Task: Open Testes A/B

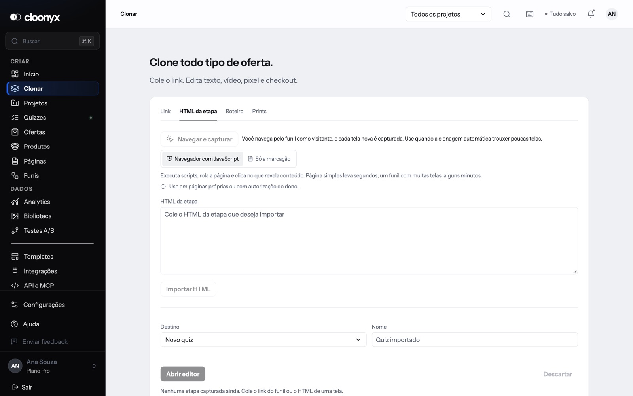Action: [53, 230]
